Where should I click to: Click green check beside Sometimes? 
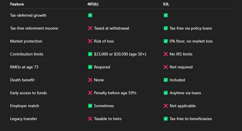pyautogui.click(x=90, y=106)
